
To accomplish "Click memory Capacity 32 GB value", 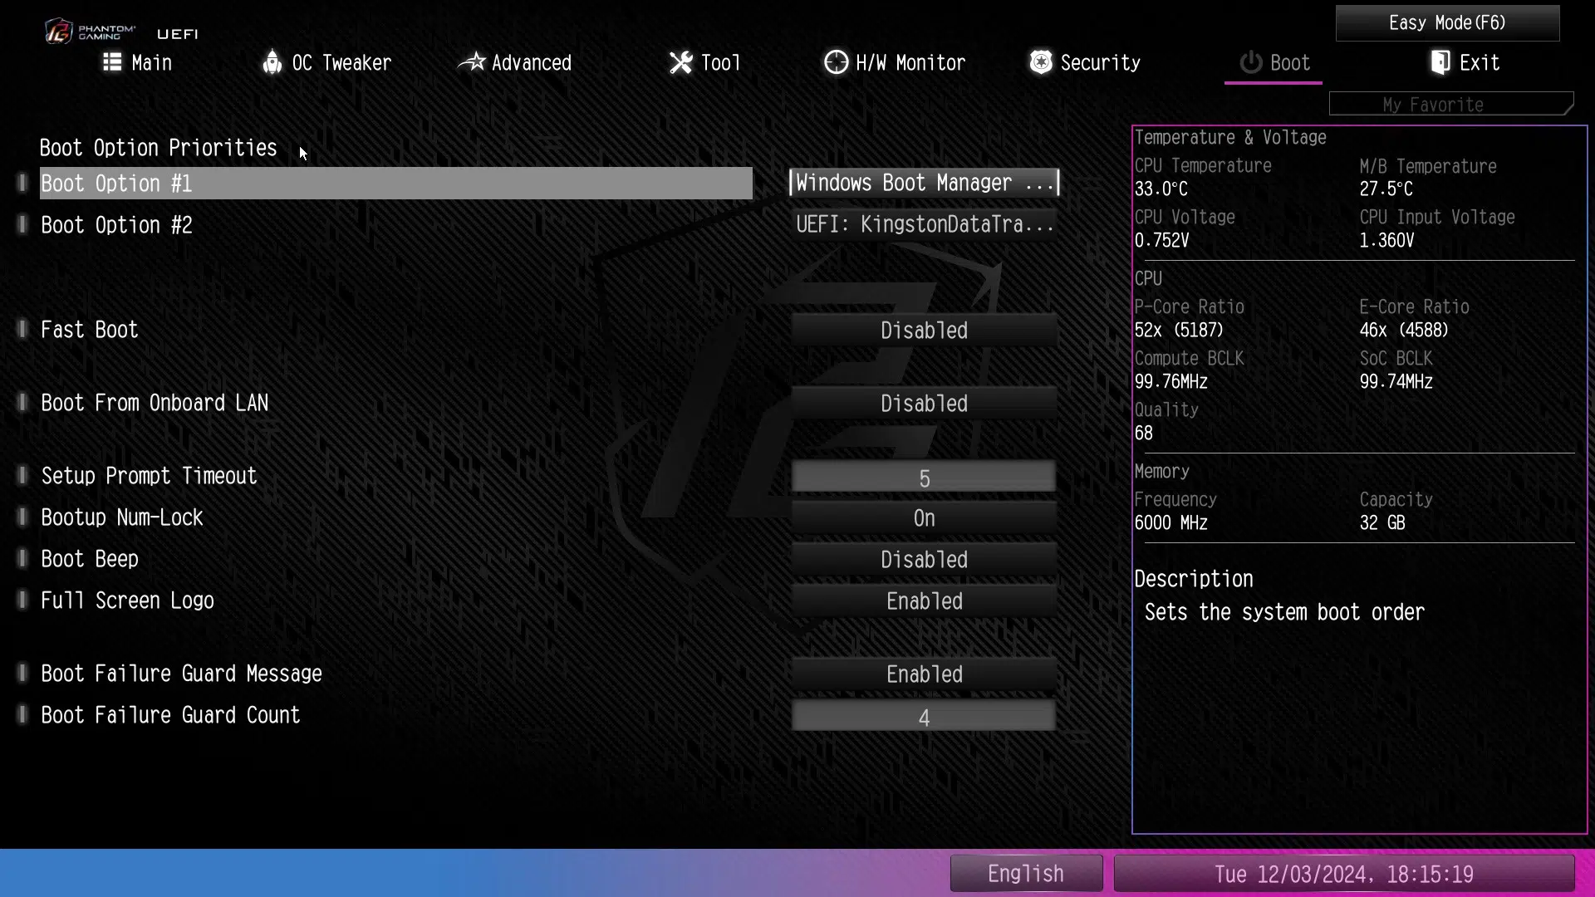I will pyautogui.click(x=1382, y=522).
